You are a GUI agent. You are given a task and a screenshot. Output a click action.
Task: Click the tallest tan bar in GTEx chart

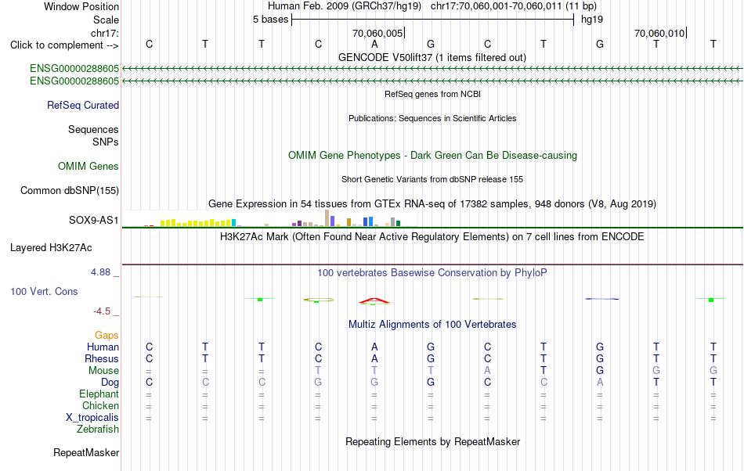(327, 218)
